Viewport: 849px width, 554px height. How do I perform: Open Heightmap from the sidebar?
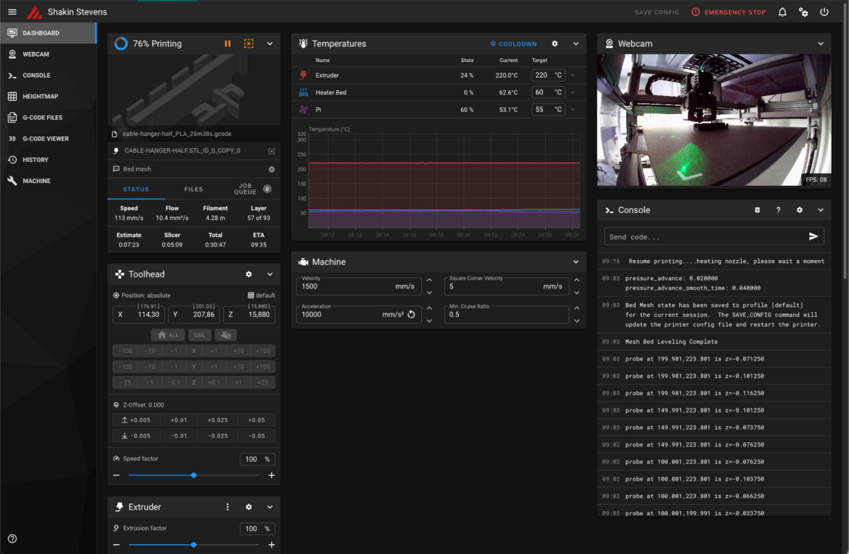pos(40,96)
